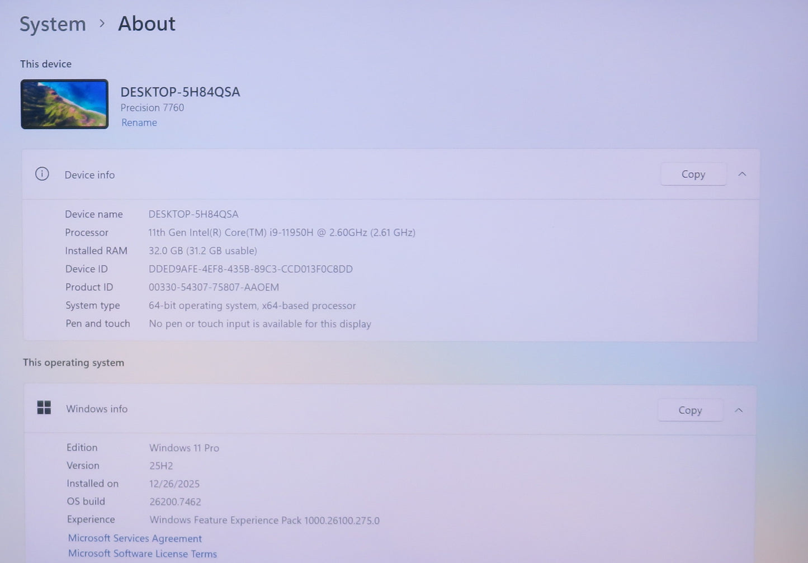Open the Microsoft Software License Terms link
The height and width of the screenshot is (563, 808).
coord(142,553)
